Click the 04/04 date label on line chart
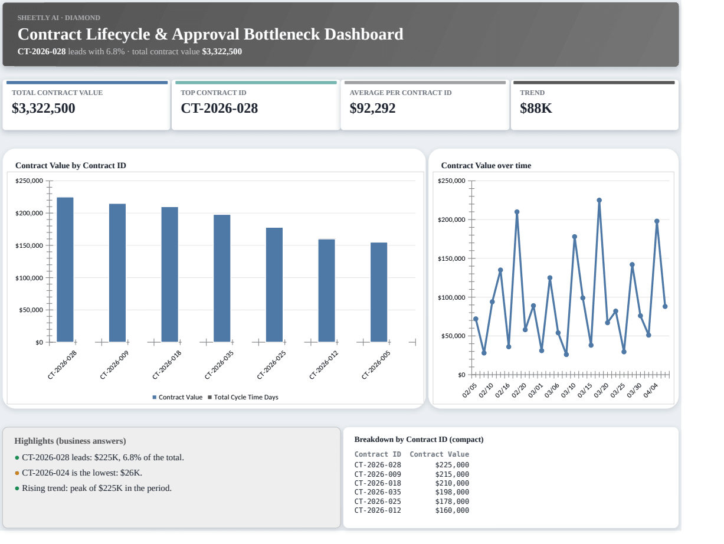The height and width of the screenshot is (544, 724). click(651, 391)
